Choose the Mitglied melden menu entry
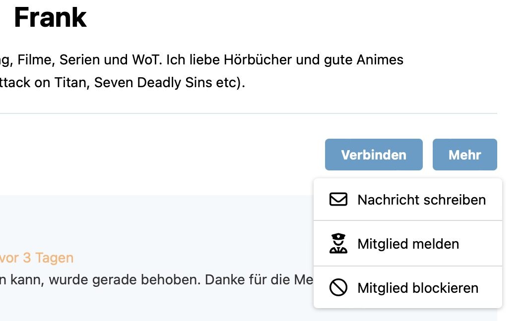528x321 pixels. [x=408, y=244]
